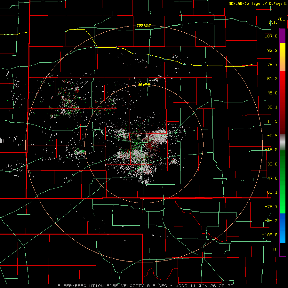The image size is (288, 288).
Task: Click the 107.8 velocity scale value
Action: pos(271,36)
